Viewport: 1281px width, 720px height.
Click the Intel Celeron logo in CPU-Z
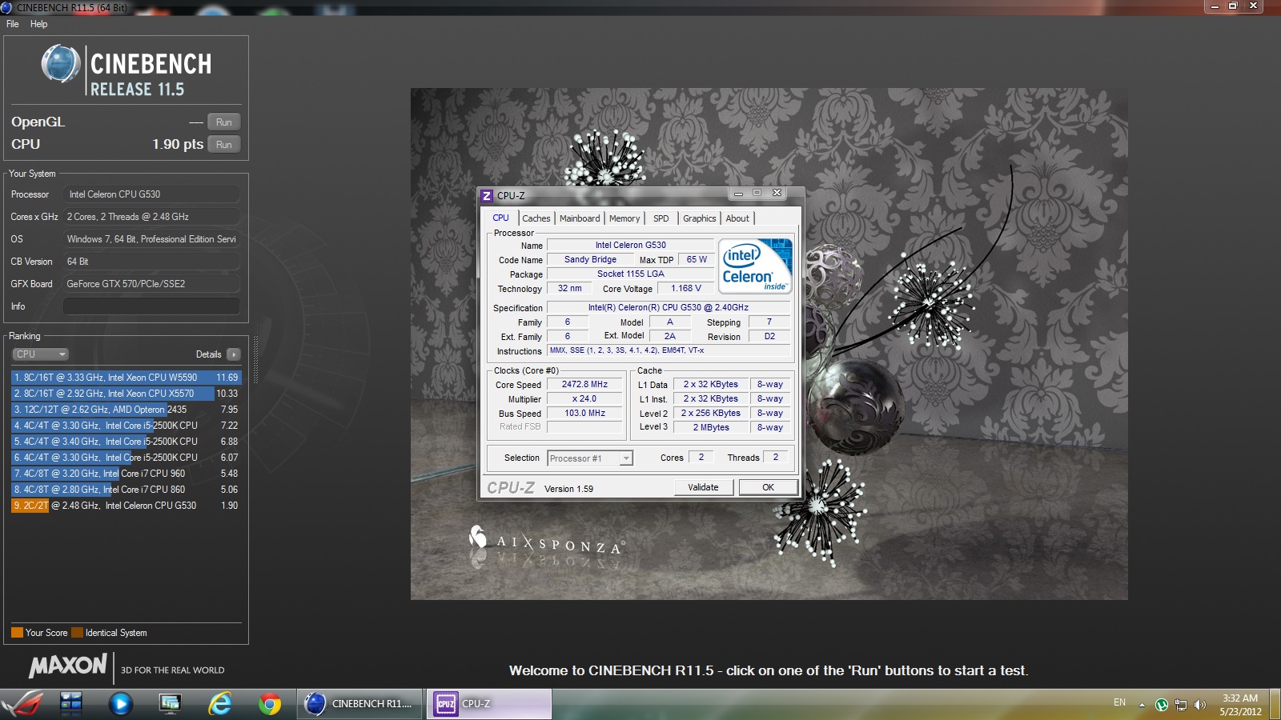(x=755, y=266)
